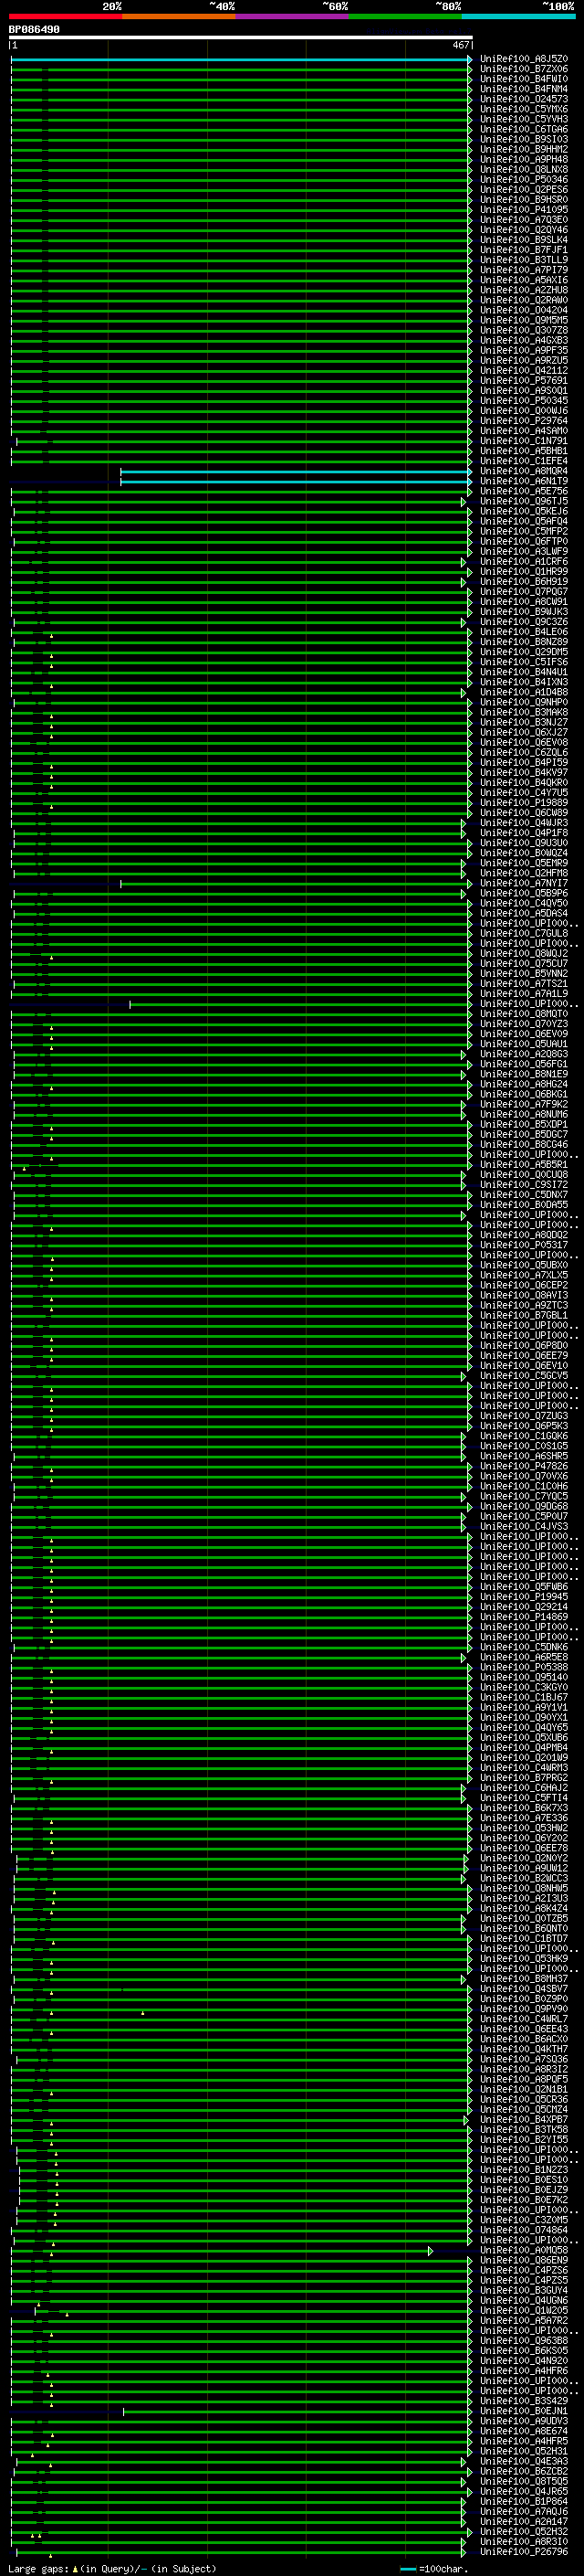
Task: Open hit UniRef100_P41095
Action: pyautogui.click(x=524, y=210)
